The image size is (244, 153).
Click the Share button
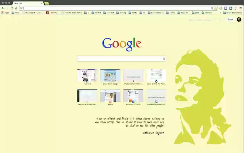(230, 20)
